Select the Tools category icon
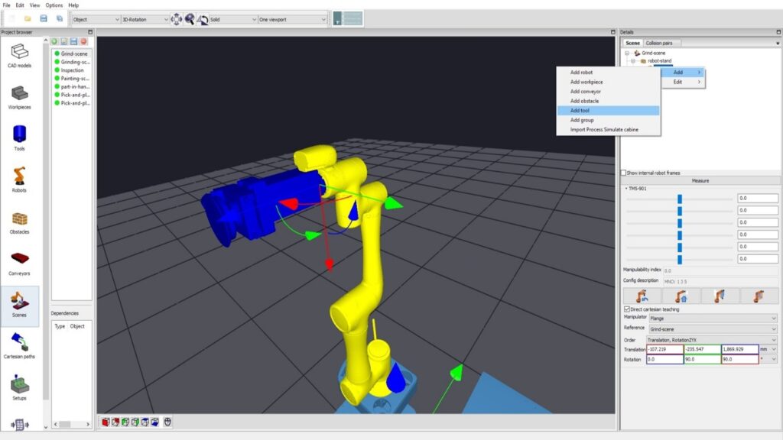Image resolution: width=783 pixels, height=440 pixels. pos(20,138)
